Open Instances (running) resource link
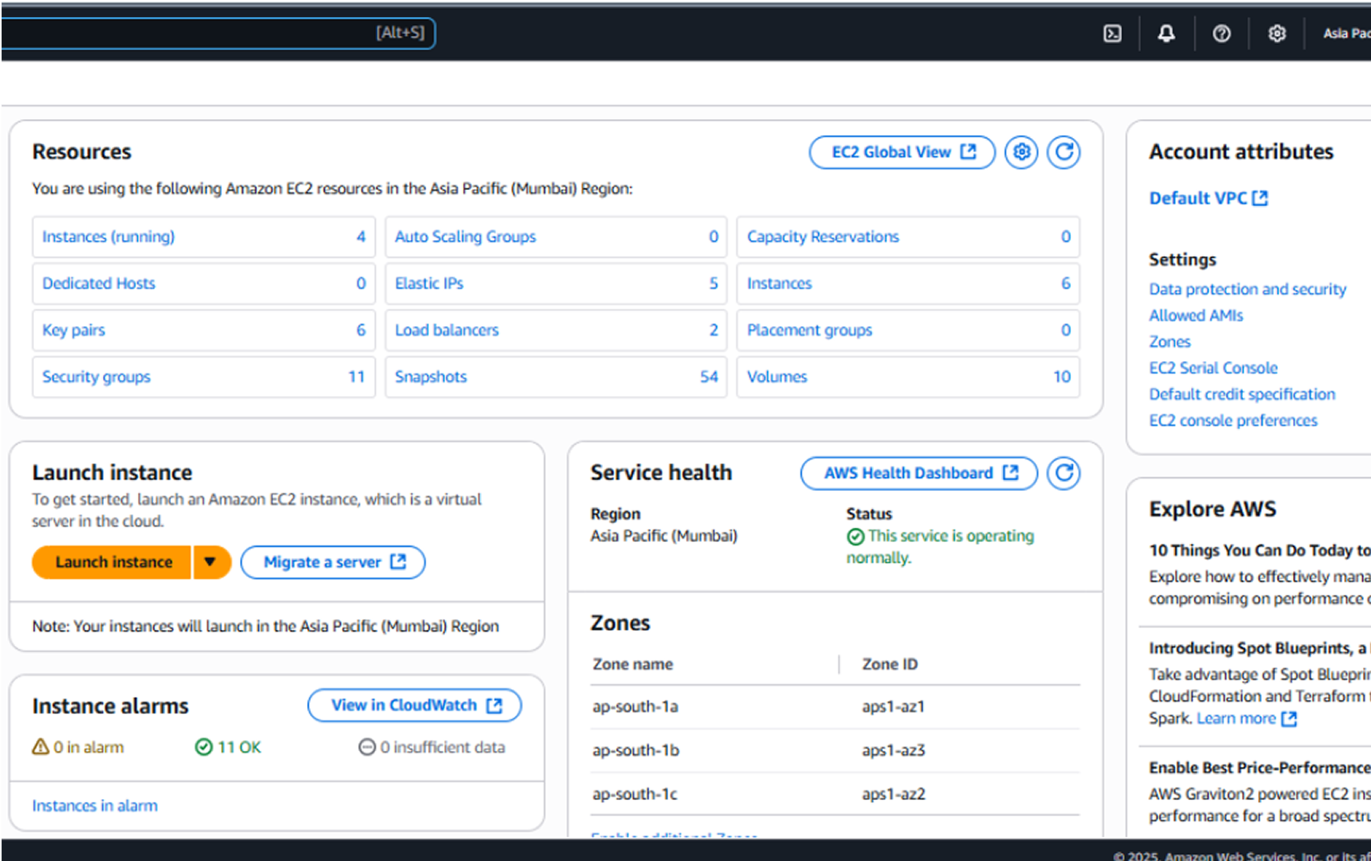This screenshot has height=861, width=1371. 108,237
